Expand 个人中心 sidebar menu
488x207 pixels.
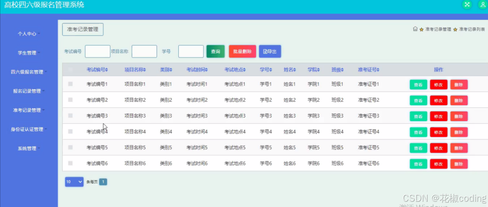tap(29, 34)
